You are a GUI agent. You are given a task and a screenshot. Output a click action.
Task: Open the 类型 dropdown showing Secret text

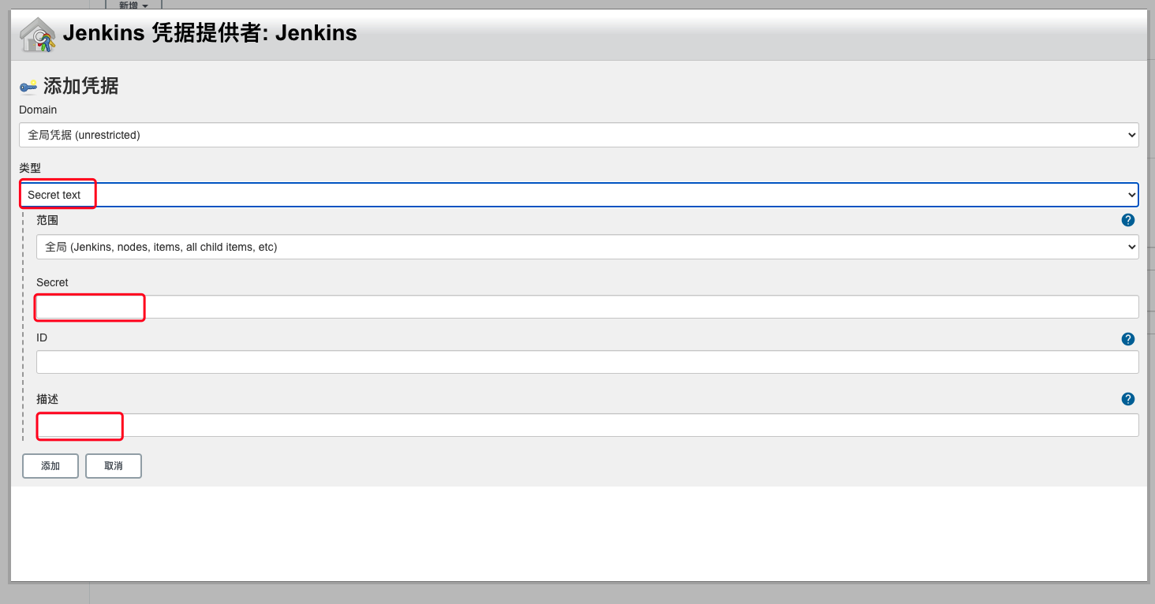579,195
